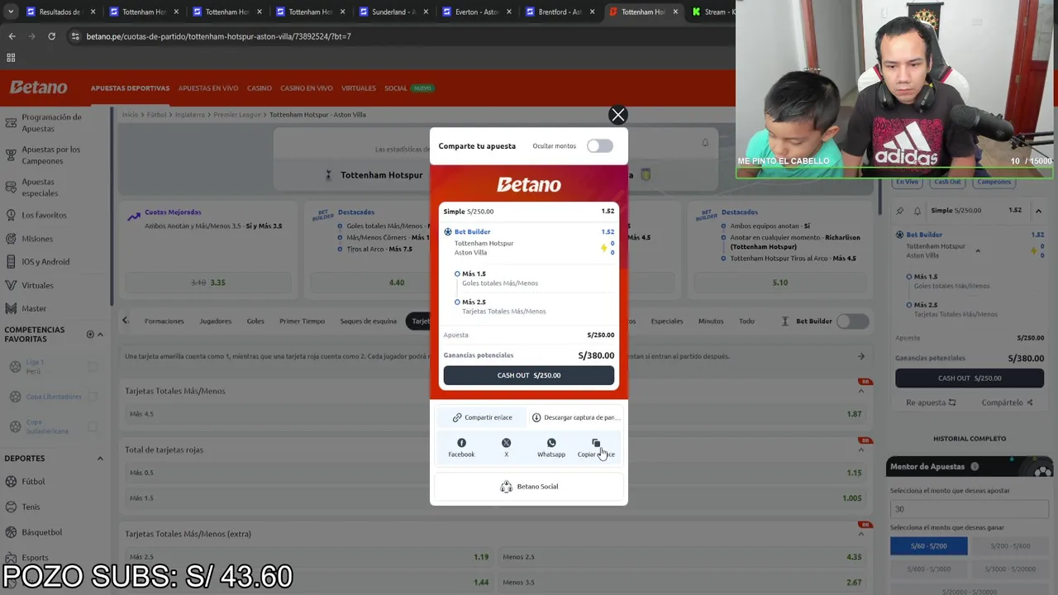1058x595 pixels.
Task: Select the Saques de esquina tab
Action: [x=369, y=321]
